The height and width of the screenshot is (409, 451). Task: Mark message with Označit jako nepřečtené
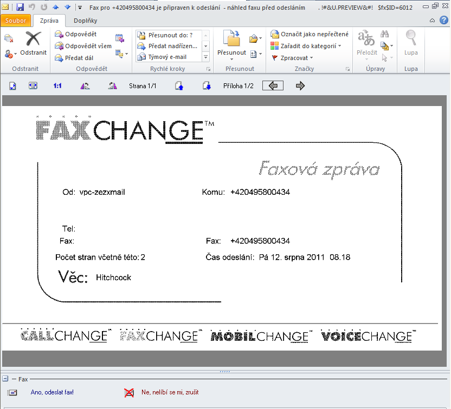point(310,34)
